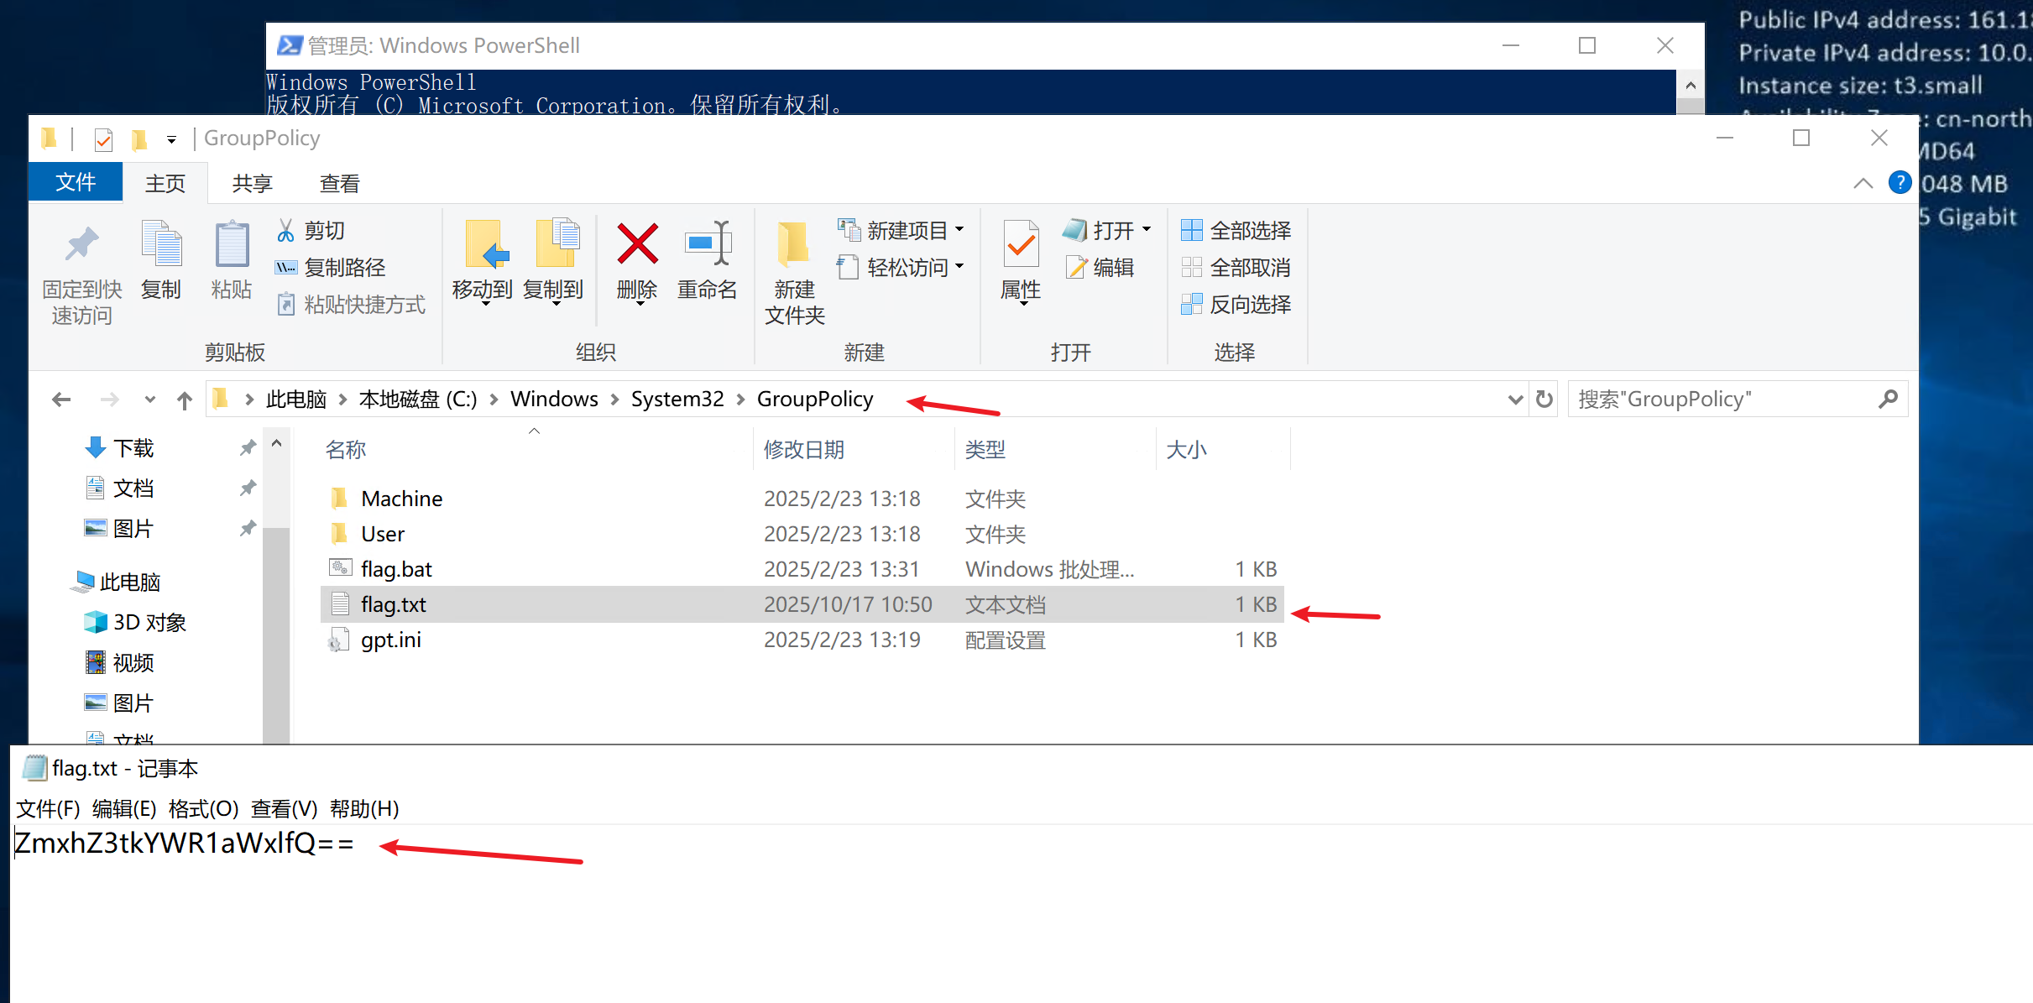Click the red Delete X icon
Image resolution: width=2033 pixels, height=1003 pixels.
tap(637, 244)
